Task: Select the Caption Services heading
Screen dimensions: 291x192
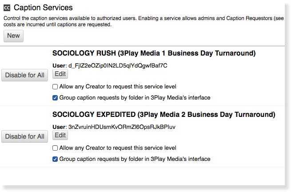Action: pos(43,8)
